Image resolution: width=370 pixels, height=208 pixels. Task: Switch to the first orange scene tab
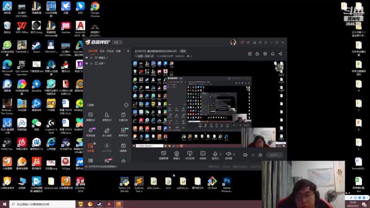tap(93, 51)
